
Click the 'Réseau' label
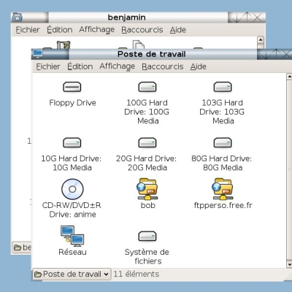tap(72, 252)
